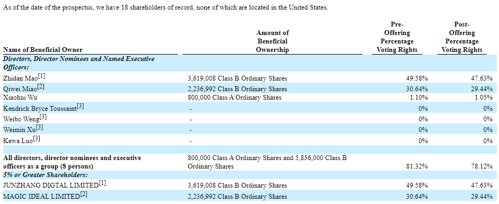Click footnote [3] next to Weibo Weng
499x204 pixels.
click(x=43, y=118)
